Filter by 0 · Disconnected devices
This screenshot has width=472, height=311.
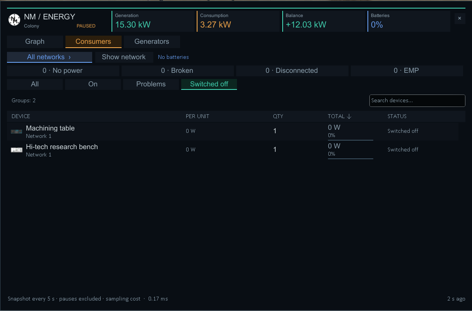(x=292, y=70)
